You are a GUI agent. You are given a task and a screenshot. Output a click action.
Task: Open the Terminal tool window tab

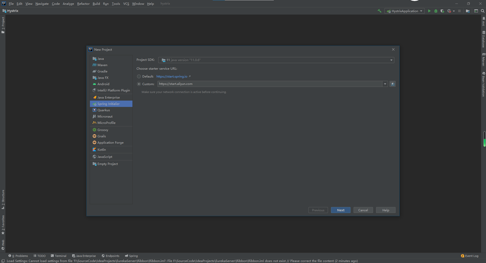pyautogui.click(x=59, y=256)
